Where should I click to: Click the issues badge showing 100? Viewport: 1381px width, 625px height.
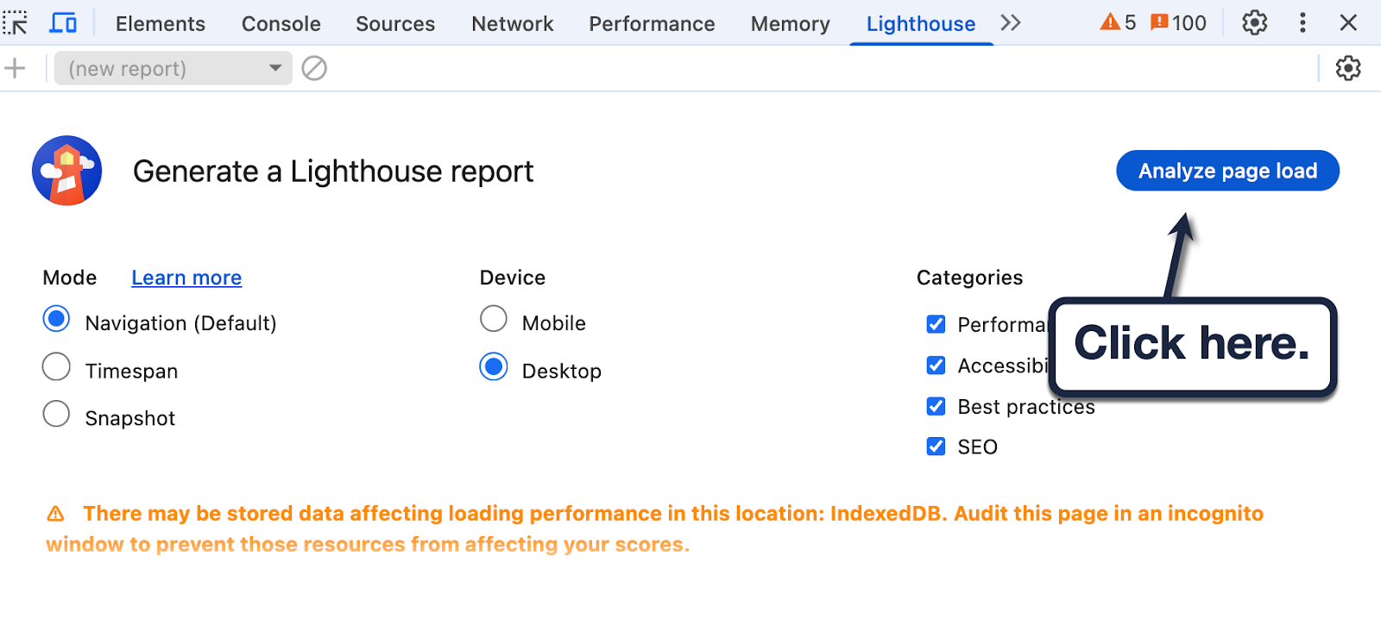tap(1178, 22)
